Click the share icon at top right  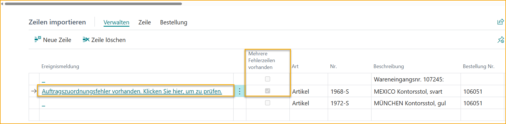click(500, 22)
